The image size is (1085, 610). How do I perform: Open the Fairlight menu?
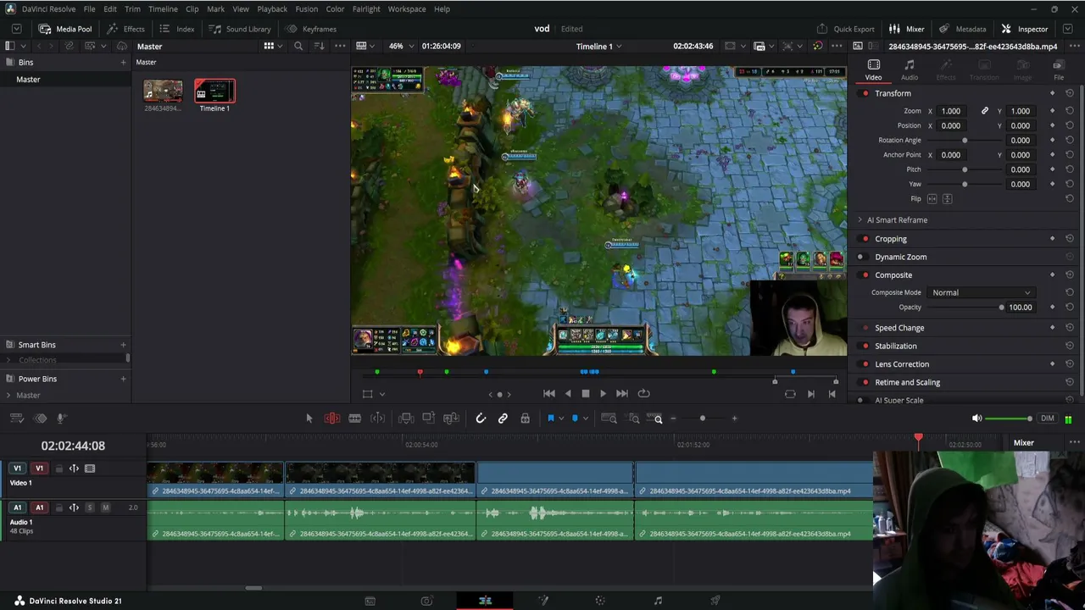(366, 9)
